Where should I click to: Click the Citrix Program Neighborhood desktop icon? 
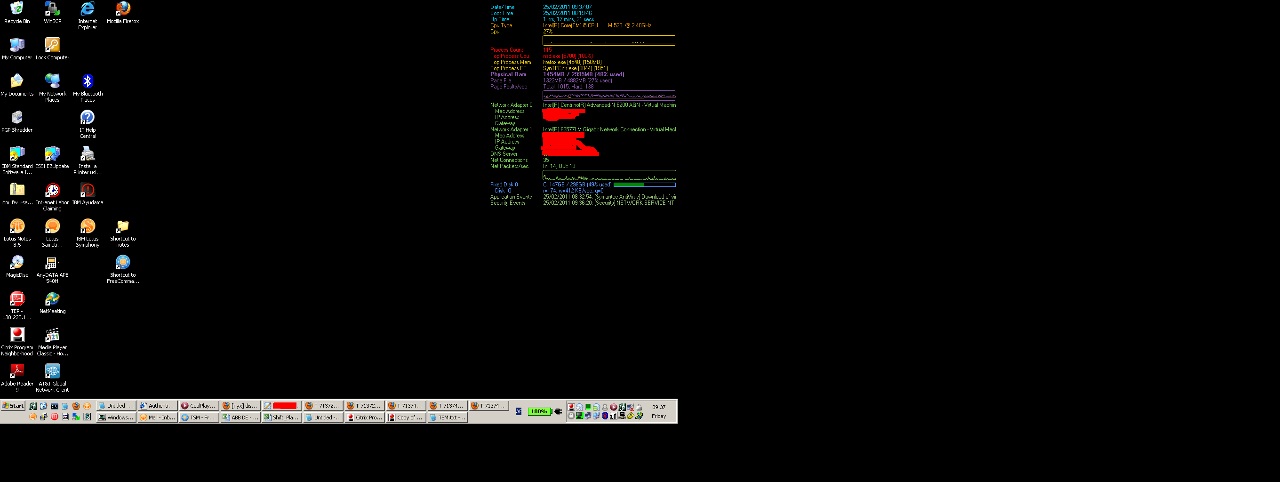(x=17, y=336)
